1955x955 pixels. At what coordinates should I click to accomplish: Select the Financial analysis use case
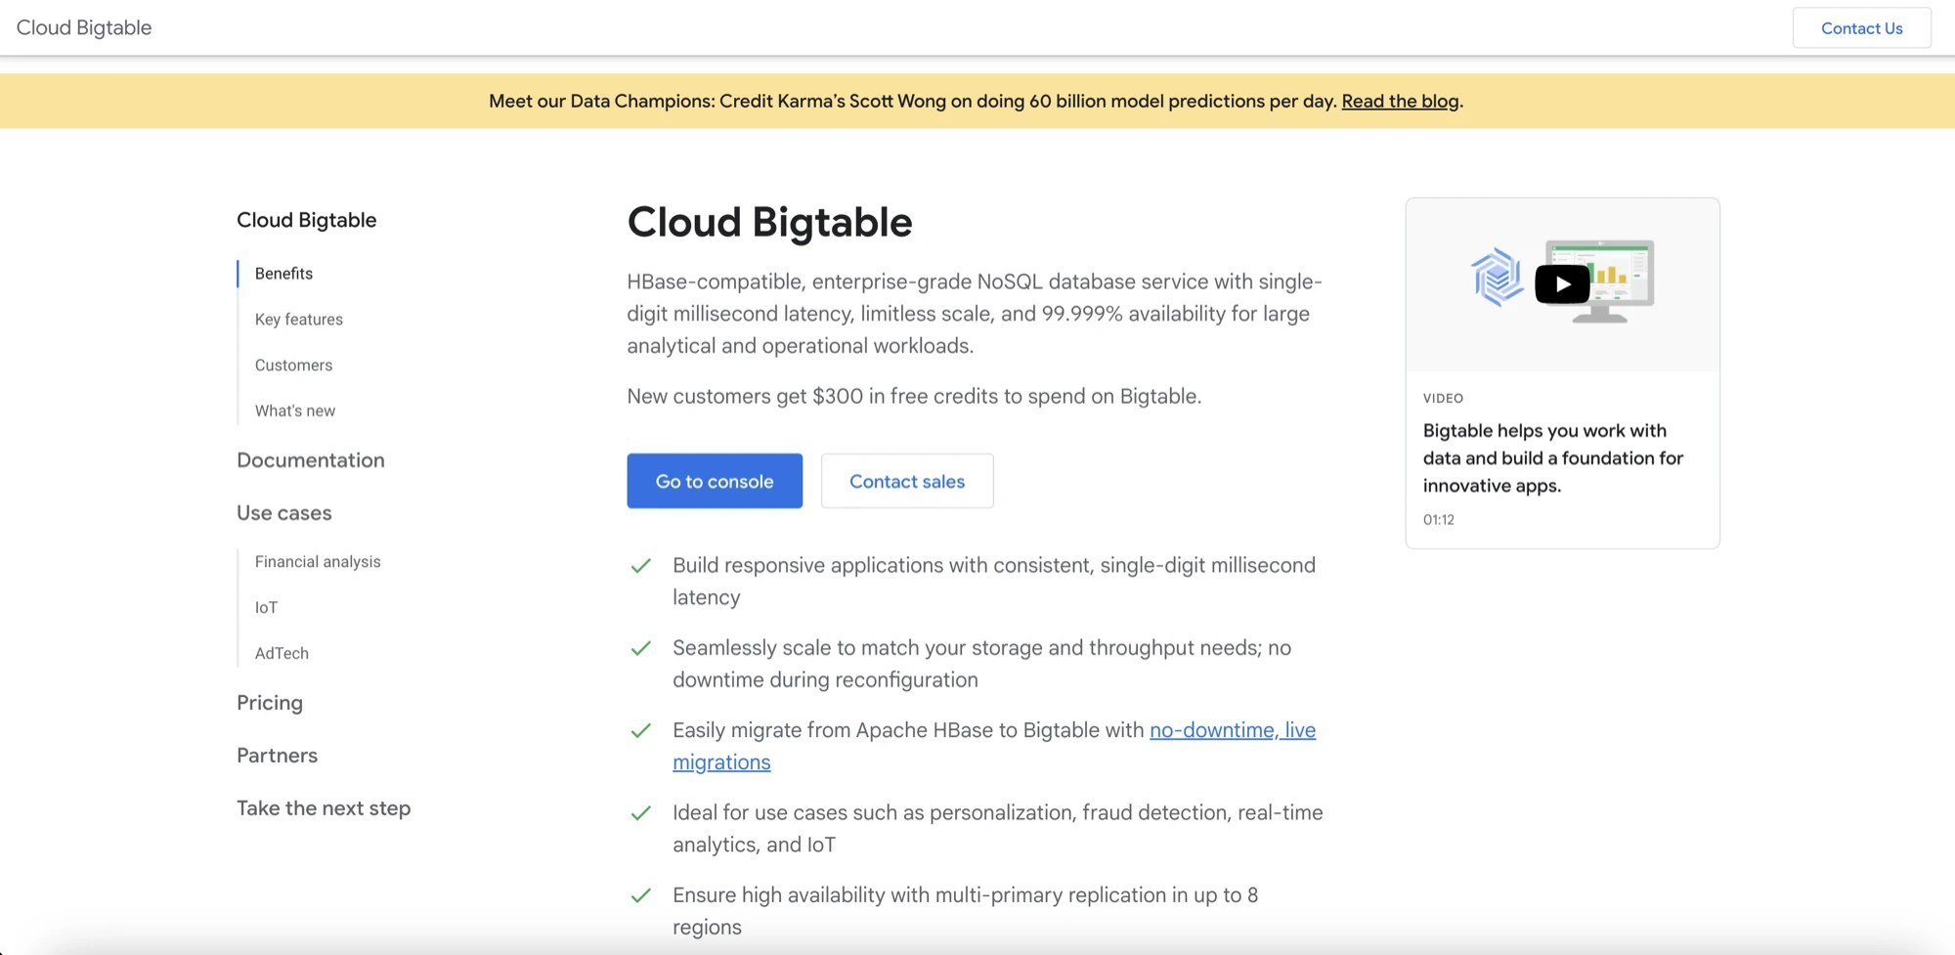(317, 561)
